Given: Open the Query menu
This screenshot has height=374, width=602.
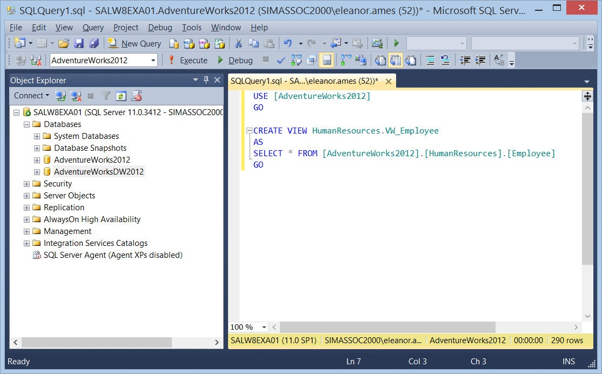Looking at the screenshot, I should [93, 28].
